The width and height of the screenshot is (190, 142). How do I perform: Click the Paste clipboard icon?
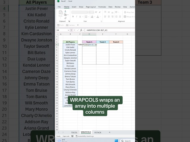tap(61, 12)
